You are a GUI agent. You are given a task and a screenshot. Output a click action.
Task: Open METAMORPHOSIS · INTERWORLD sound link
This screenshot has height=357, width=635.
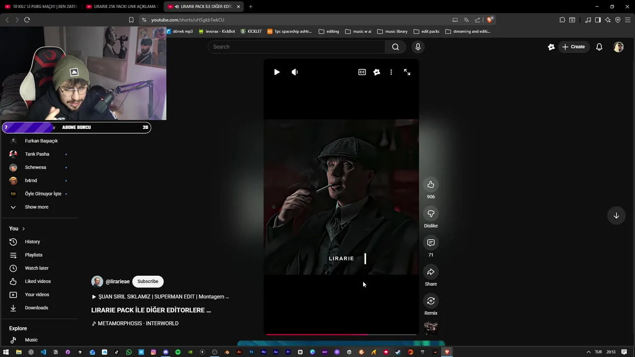click(x=135, y=323)
